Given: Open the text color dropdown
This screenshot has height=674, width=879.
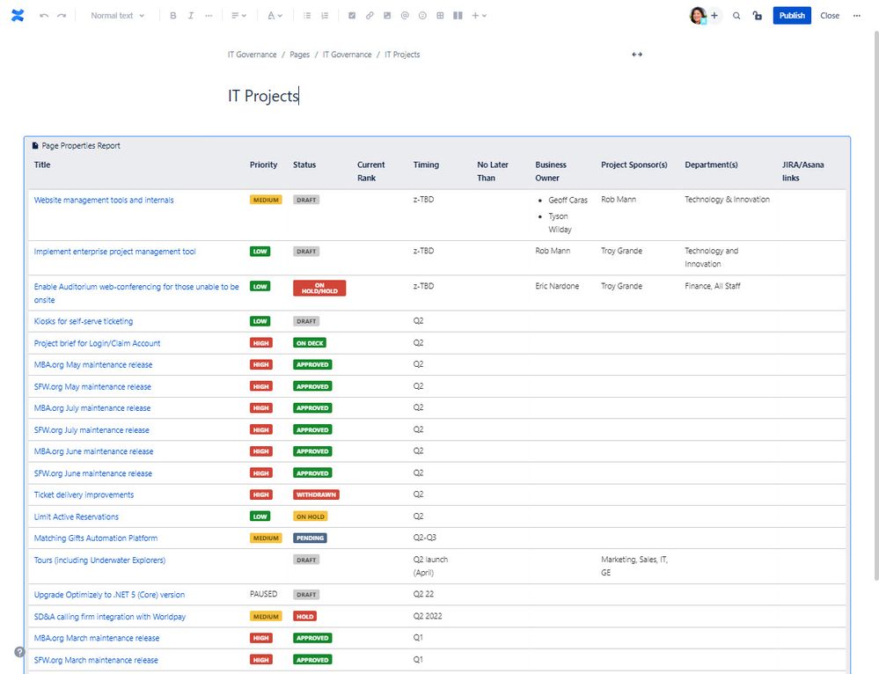Looking at the screenshot, I should pyautogui.click(x=275, y=16).
